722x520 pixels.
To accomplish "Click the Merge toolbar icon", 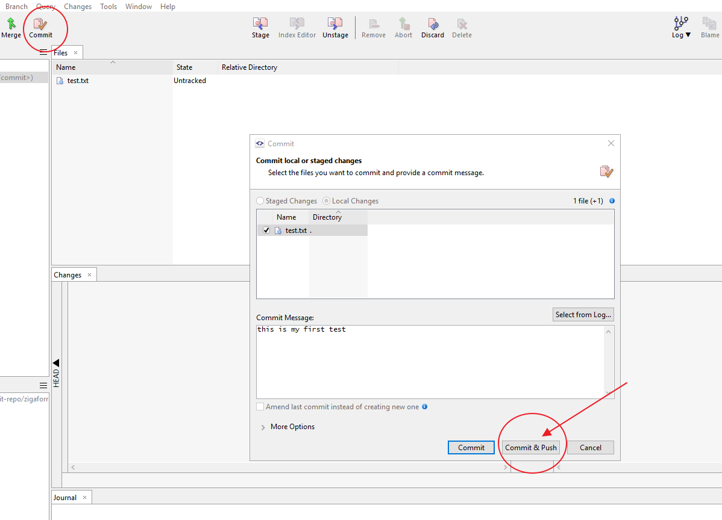I will point(11,27).
